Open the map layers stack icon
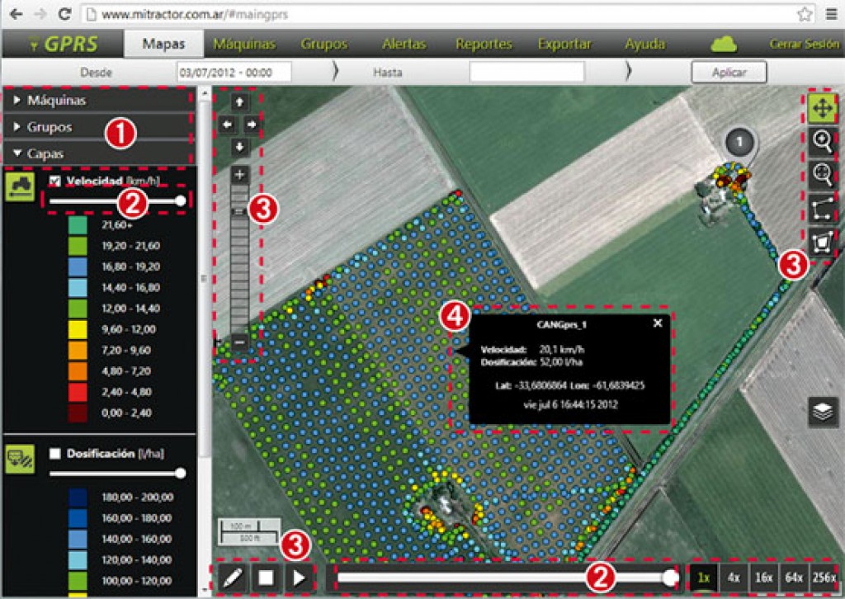This screenshot has height=599, width=845. 823,412
